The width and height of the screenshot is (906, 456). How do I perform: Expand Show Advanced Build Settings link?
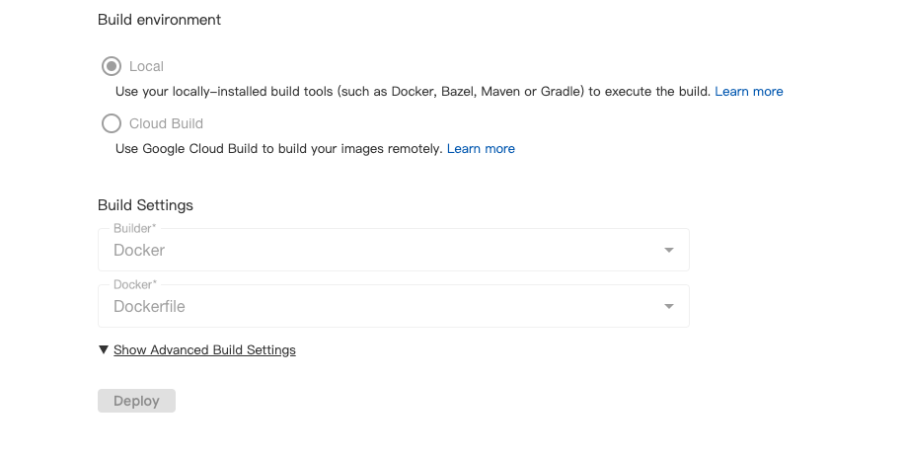(204, 349)
